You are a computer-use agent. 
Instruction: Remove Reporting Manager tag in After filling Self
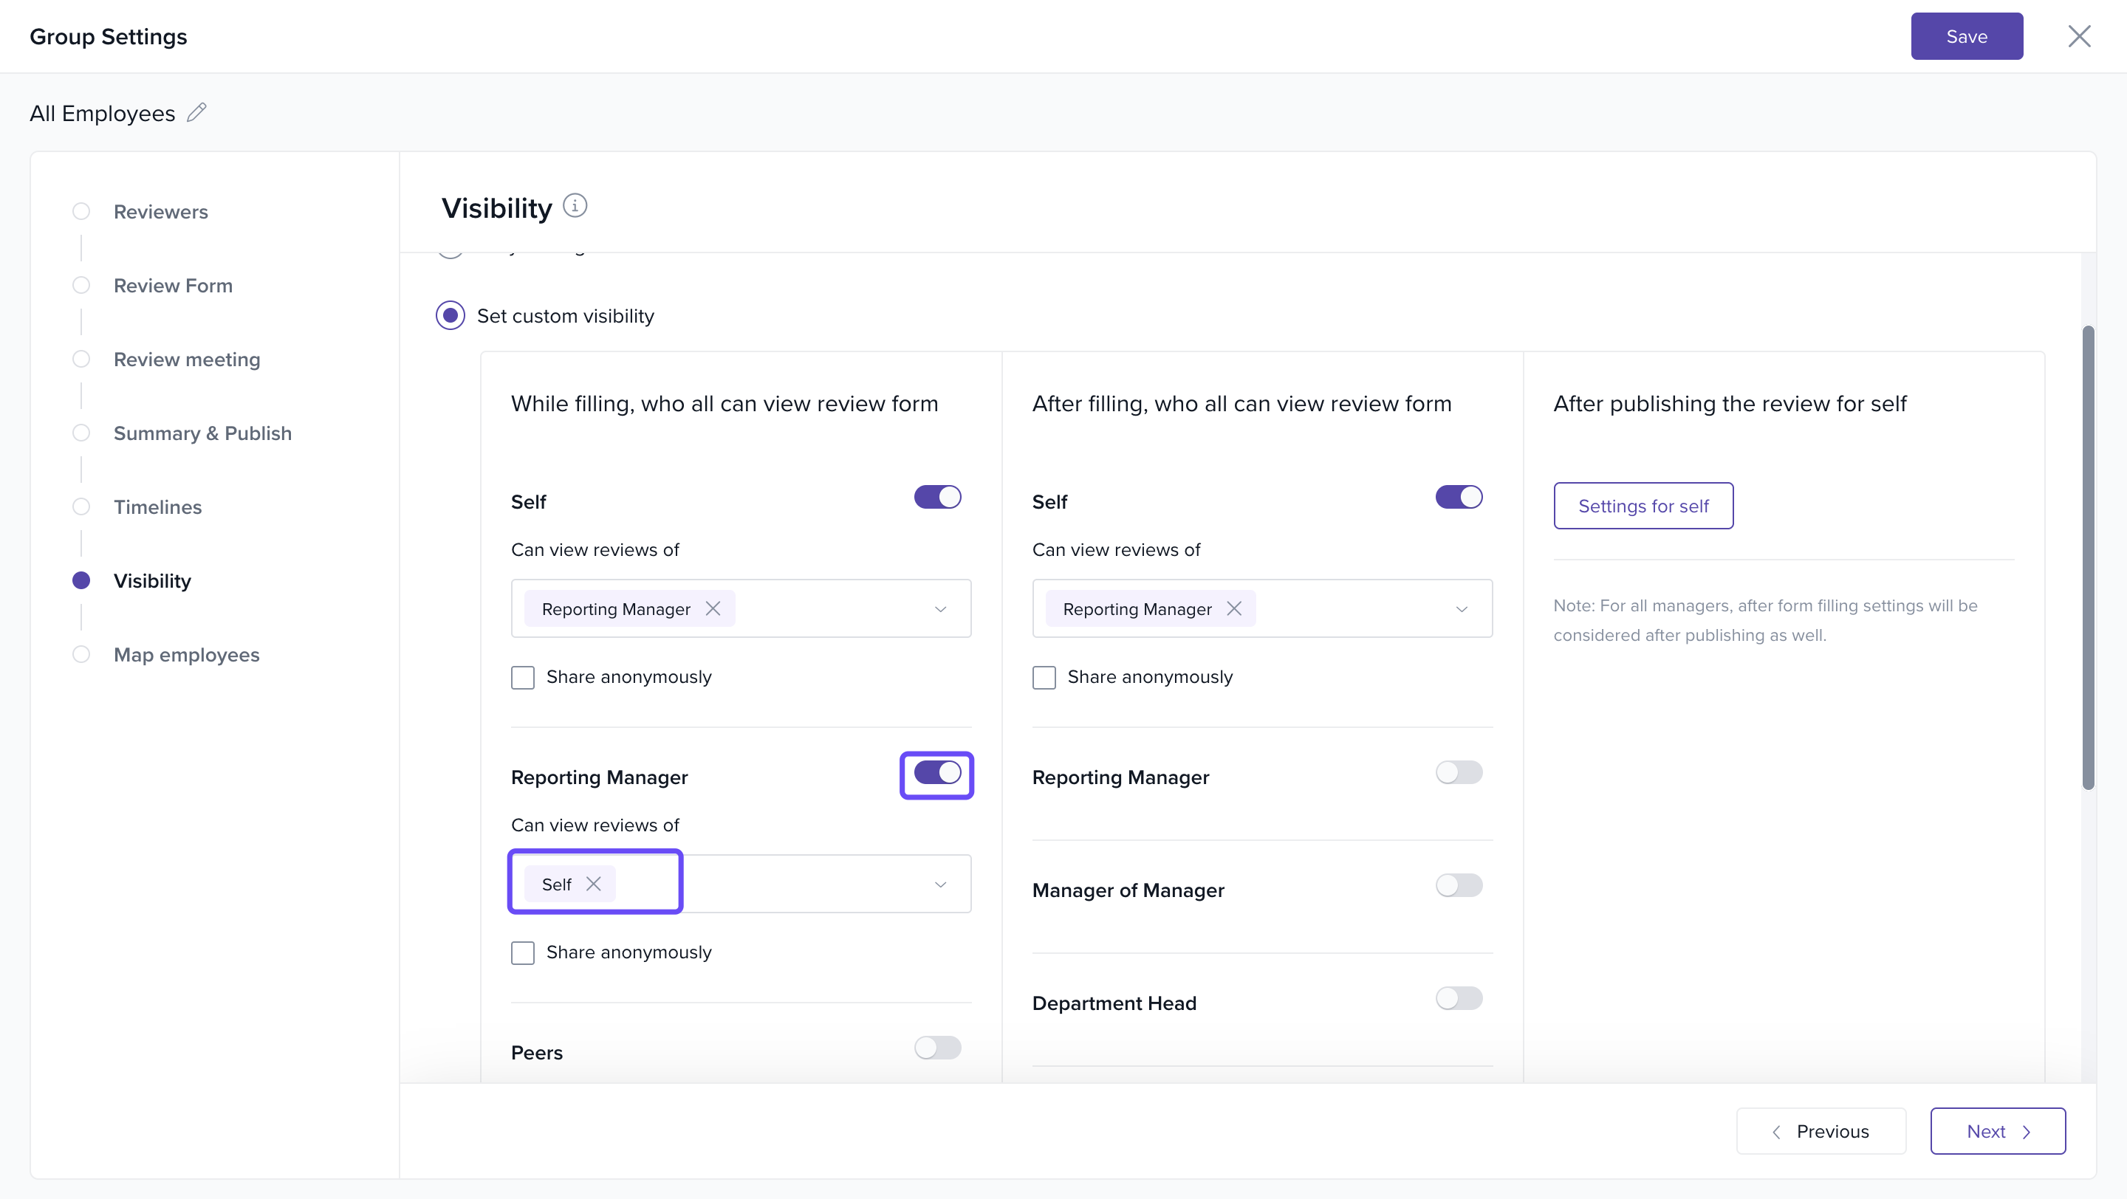[x=1233, y=608]
